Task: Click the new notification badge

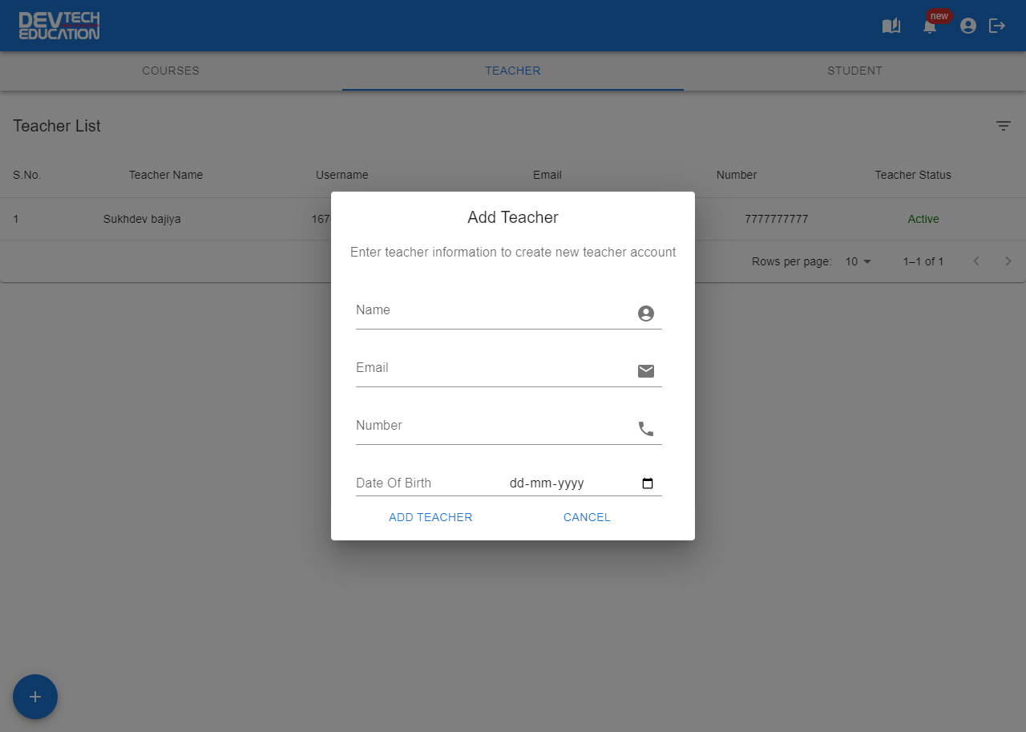Action: pos(939,16)
